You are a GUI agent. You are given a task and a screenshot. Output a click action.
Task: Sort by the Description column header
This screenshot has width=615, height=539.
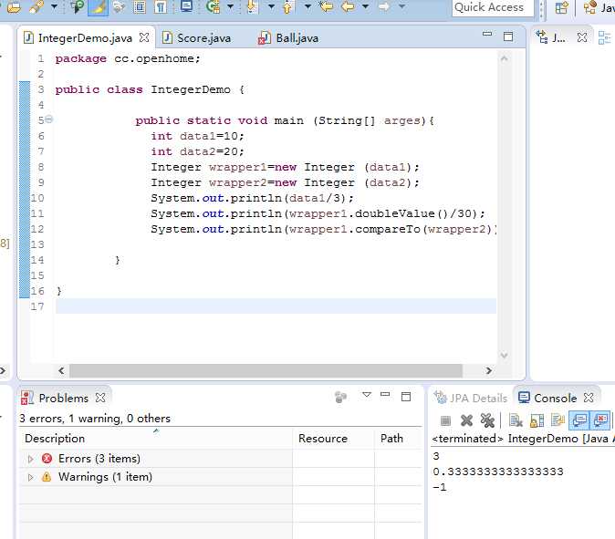point(156,439)
